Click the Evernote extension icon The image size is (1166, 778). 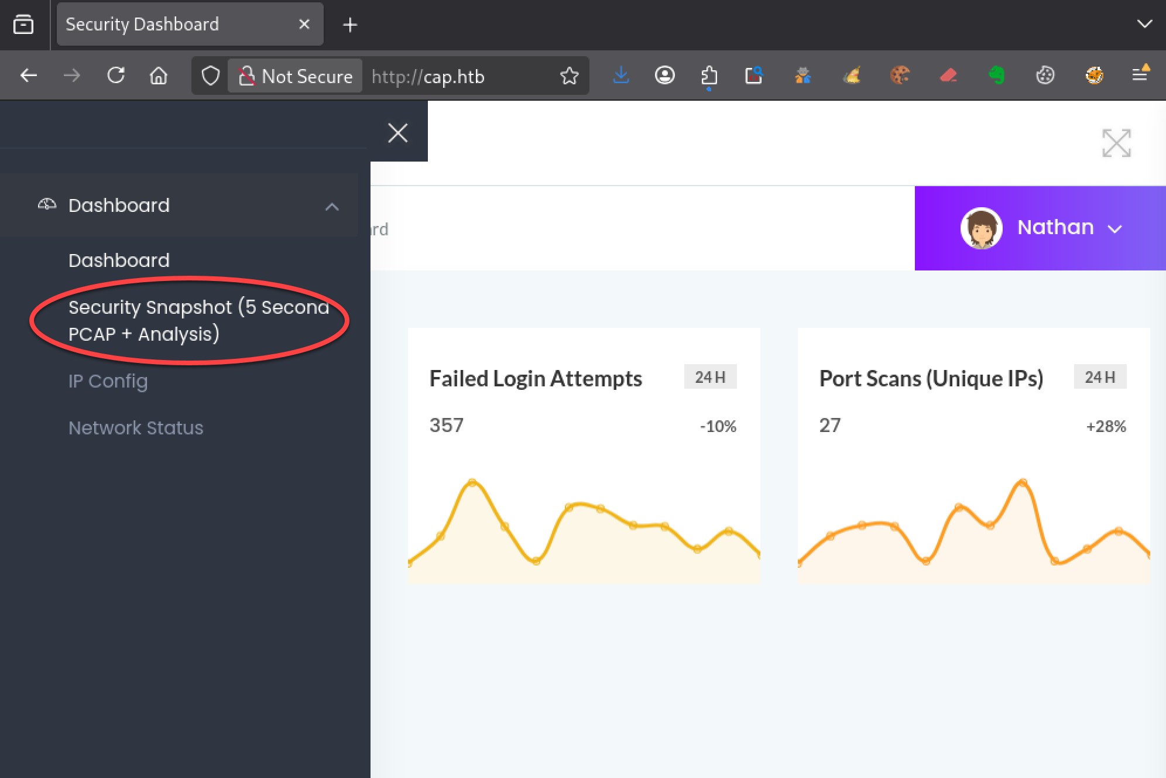coord(996,76)
